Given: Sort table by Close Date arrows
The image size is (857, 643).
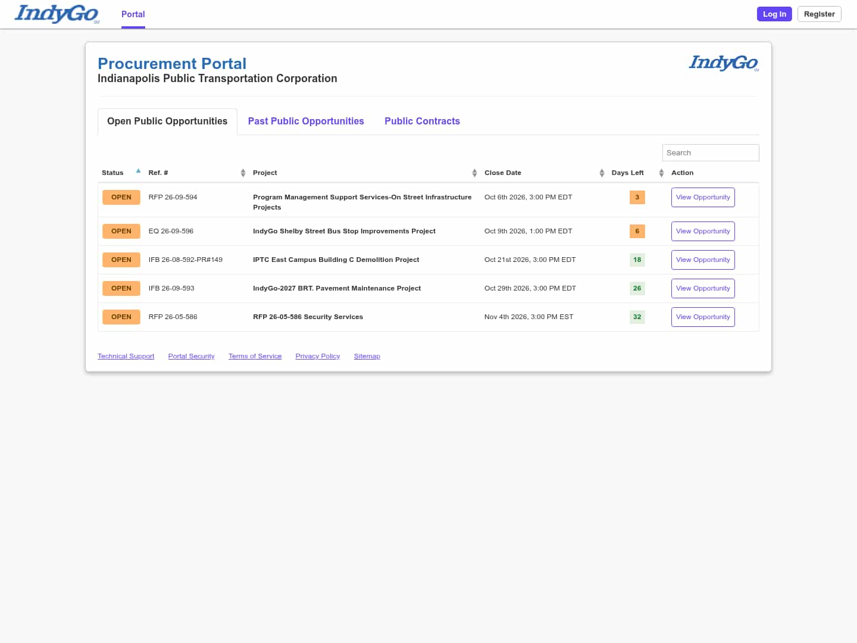Looking at the screenshot, I should click(x=602, y=173).
